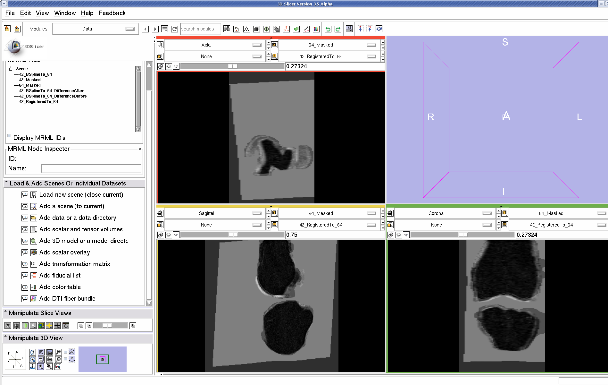Toggle slice visibility eye in Axial viewer

coord(169,66)
